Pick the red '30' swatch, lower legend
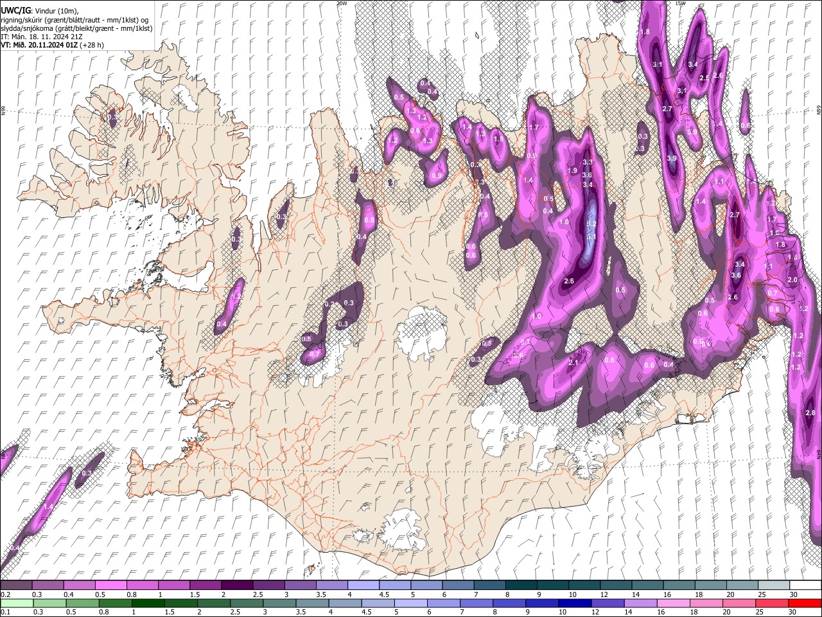The height and width of the screenshot is (617, 822). click(805, 603)
